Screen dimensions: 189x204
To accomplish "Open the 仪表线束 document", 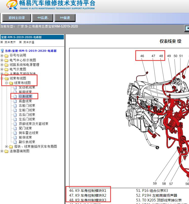I will 25,96.
